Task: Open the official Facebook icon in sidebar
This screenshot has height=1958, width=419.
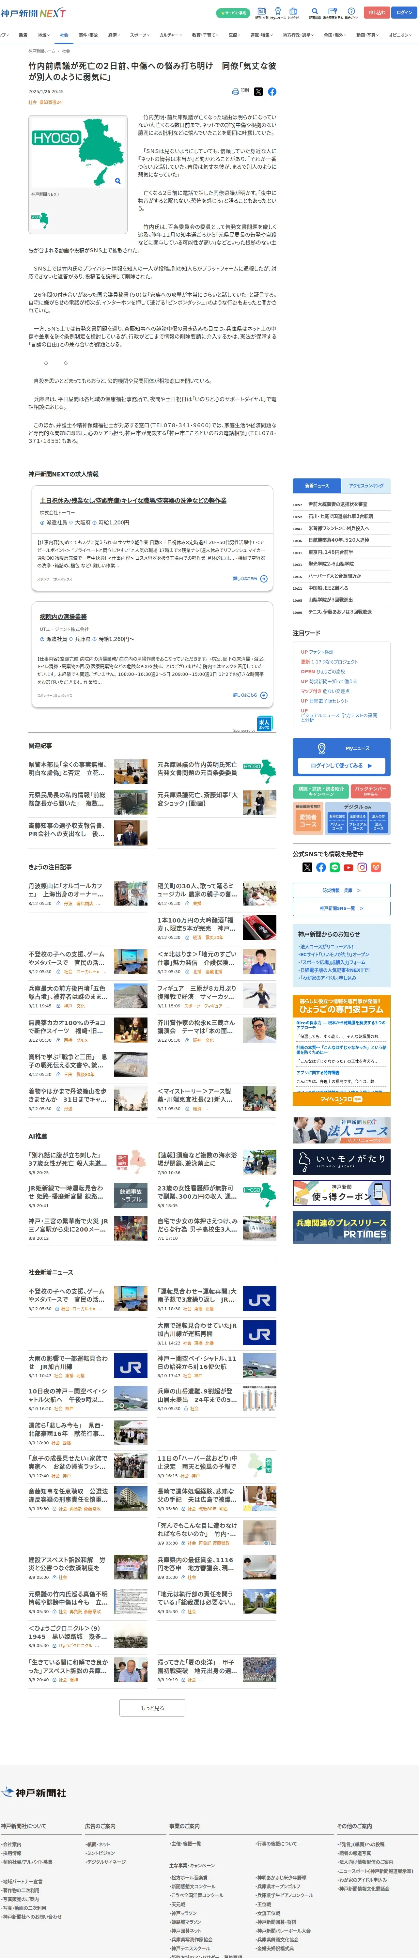Action: pyautogui.click(x=321, y=867)
